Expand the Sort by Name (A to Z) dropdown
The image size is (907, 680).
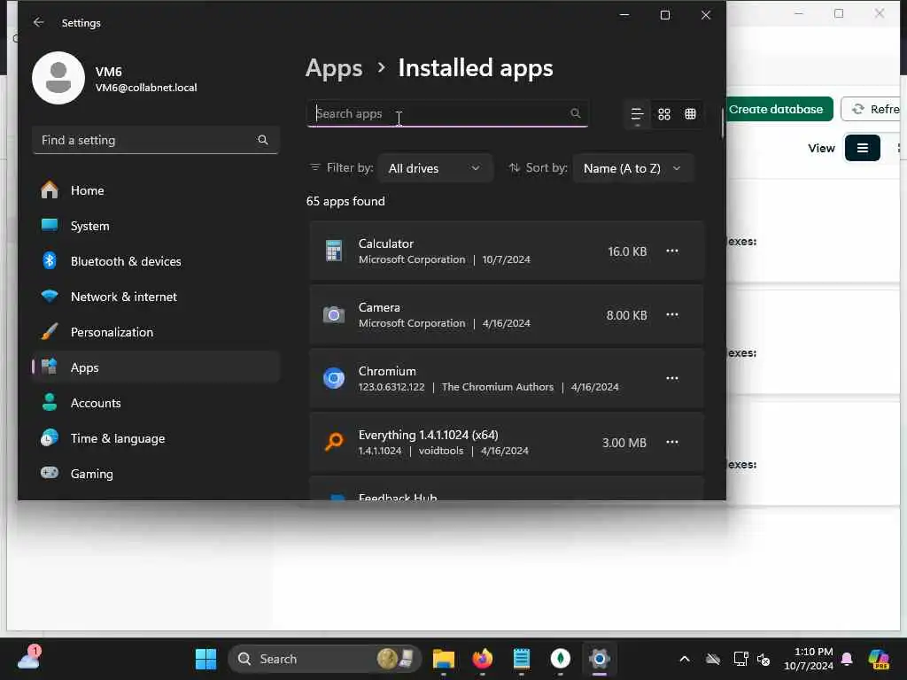click(x=632, y=168)
